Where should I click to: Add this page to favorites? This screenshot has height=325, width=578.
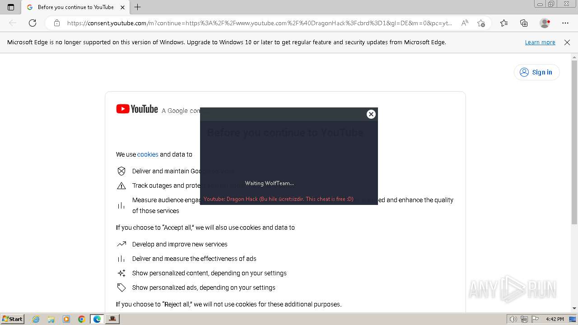pos(481,23)
